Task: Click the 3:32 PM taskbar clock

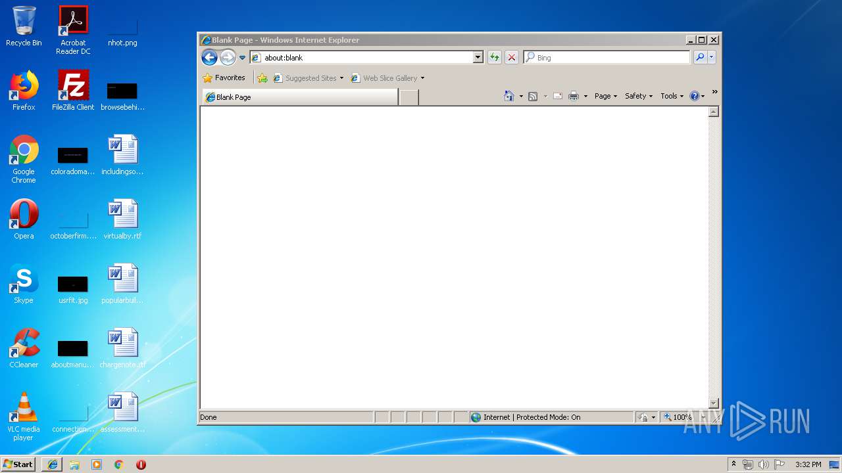Action: (x=808, y=464)
